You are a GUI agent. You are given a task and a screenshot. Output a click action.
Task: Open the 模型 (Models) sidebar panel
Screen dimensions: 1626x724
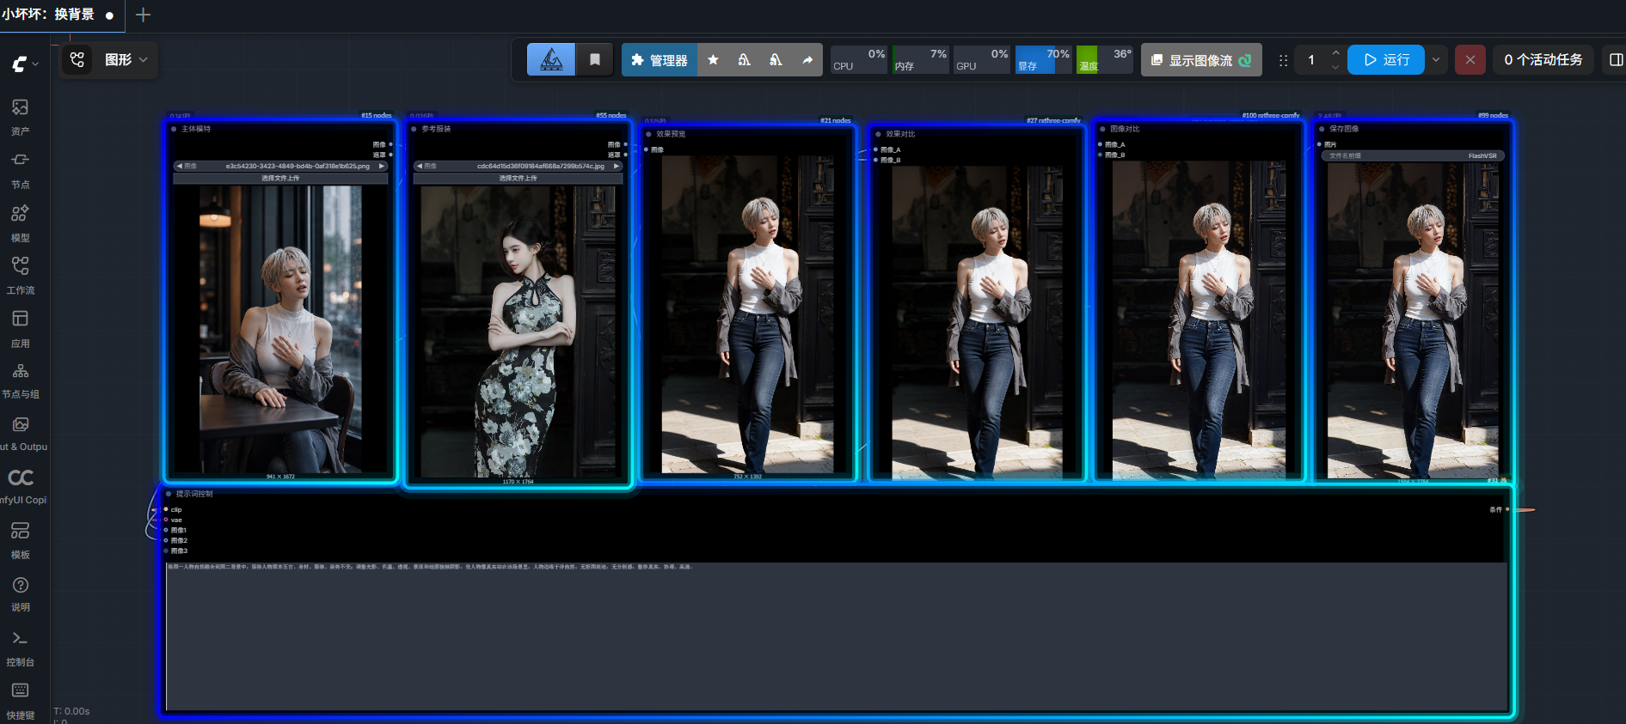coord(21,223)
